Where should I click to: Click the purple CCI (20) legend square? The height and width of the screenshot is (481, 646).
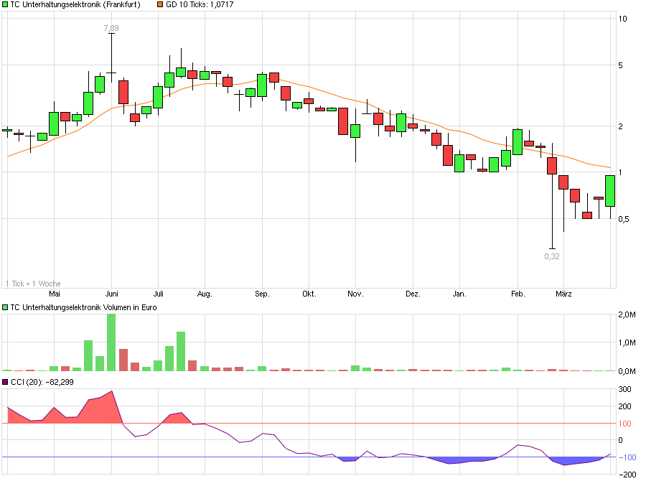[x=5, y=382]
